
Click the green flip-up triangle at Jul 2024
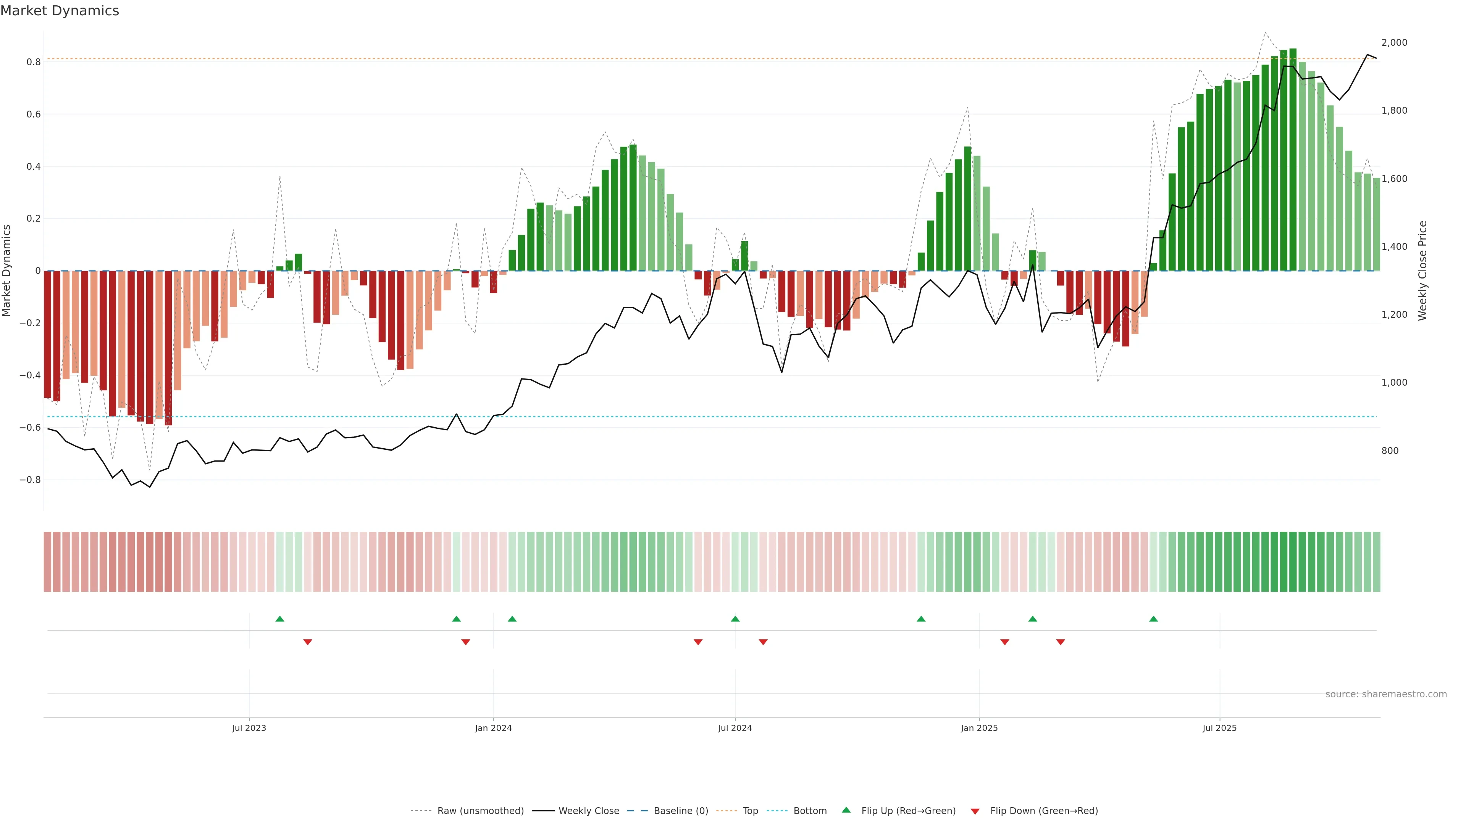tap(735, 619)
